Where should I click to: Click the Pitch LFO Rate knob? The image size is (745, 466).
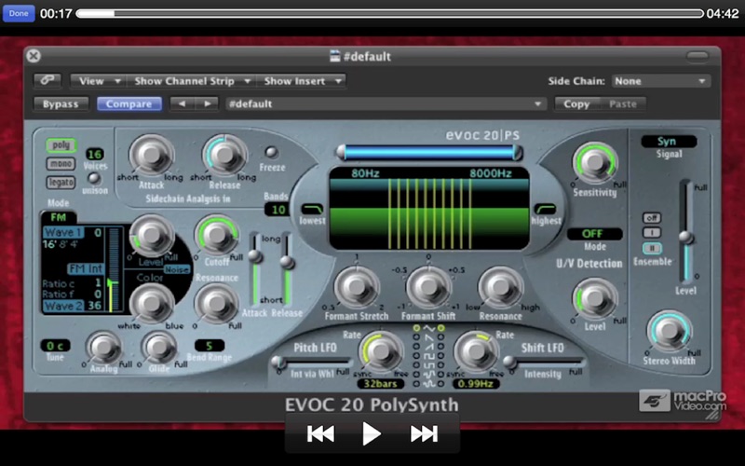pyautogui.click(x=381, y=351)
